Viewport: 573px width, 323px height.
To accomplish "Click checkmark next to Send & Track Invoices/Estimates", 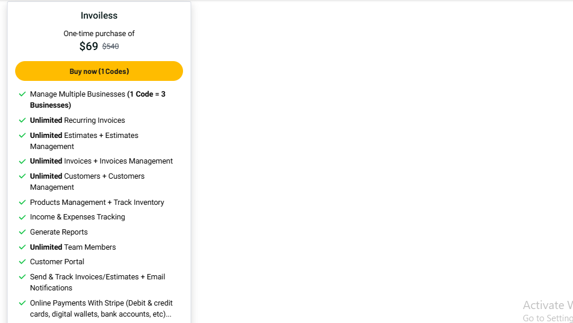I will [x=22, y=277].
